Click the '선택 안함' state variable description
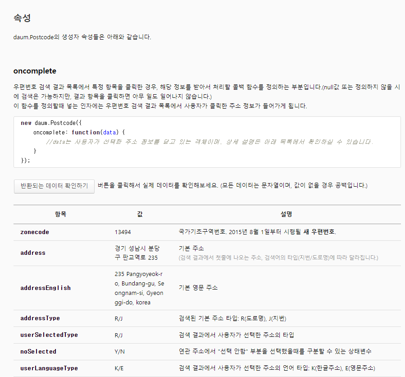The width and height of the screenshot is (405, 377). (x=275, y=351)
